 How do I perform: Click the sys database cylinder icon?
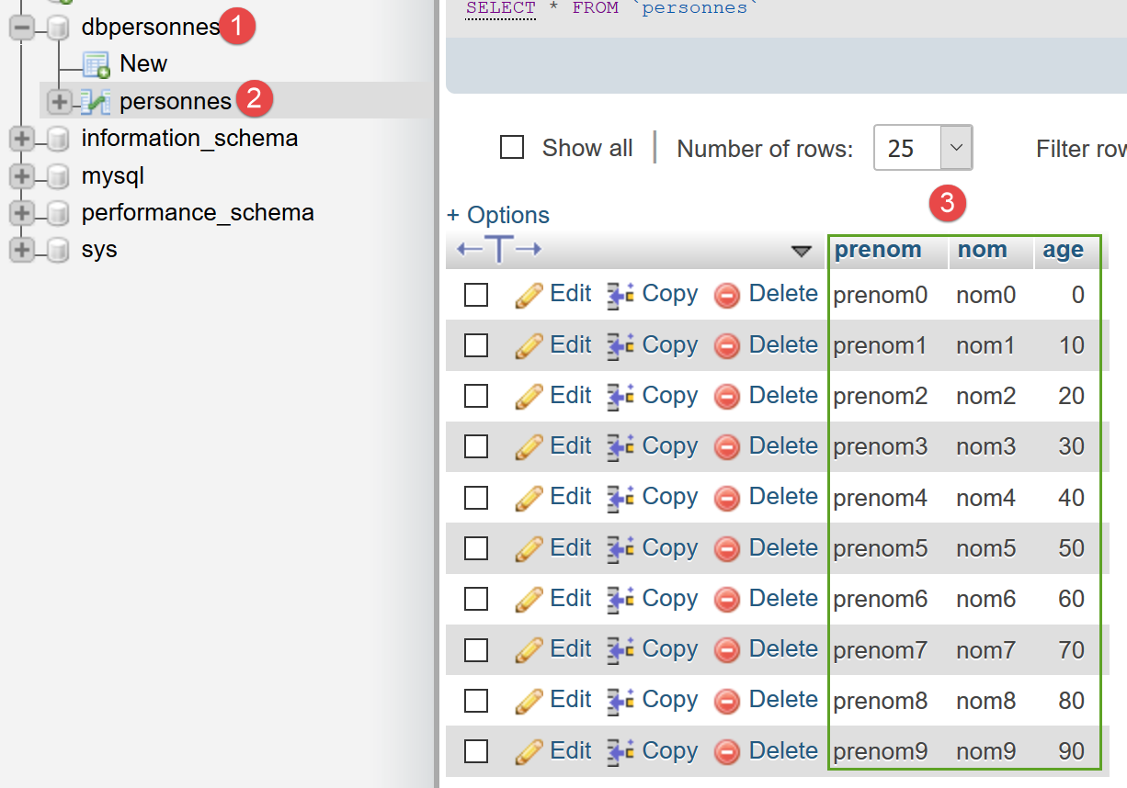click(x=58, y=250)
